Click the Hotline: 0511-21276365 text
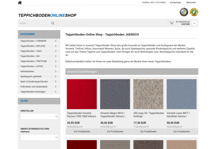Image resolution: width=216 pixels, height=149 pixels. pos(154,2)
